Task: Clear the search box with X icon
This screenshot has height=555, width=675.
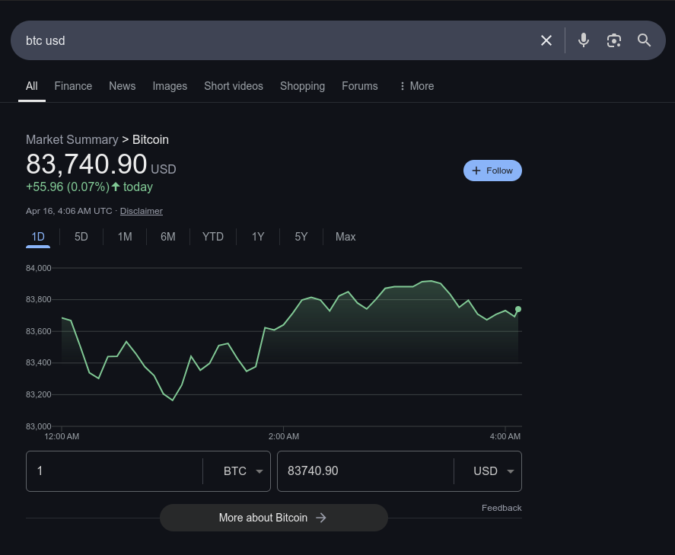Action: (x=546, y=40)
